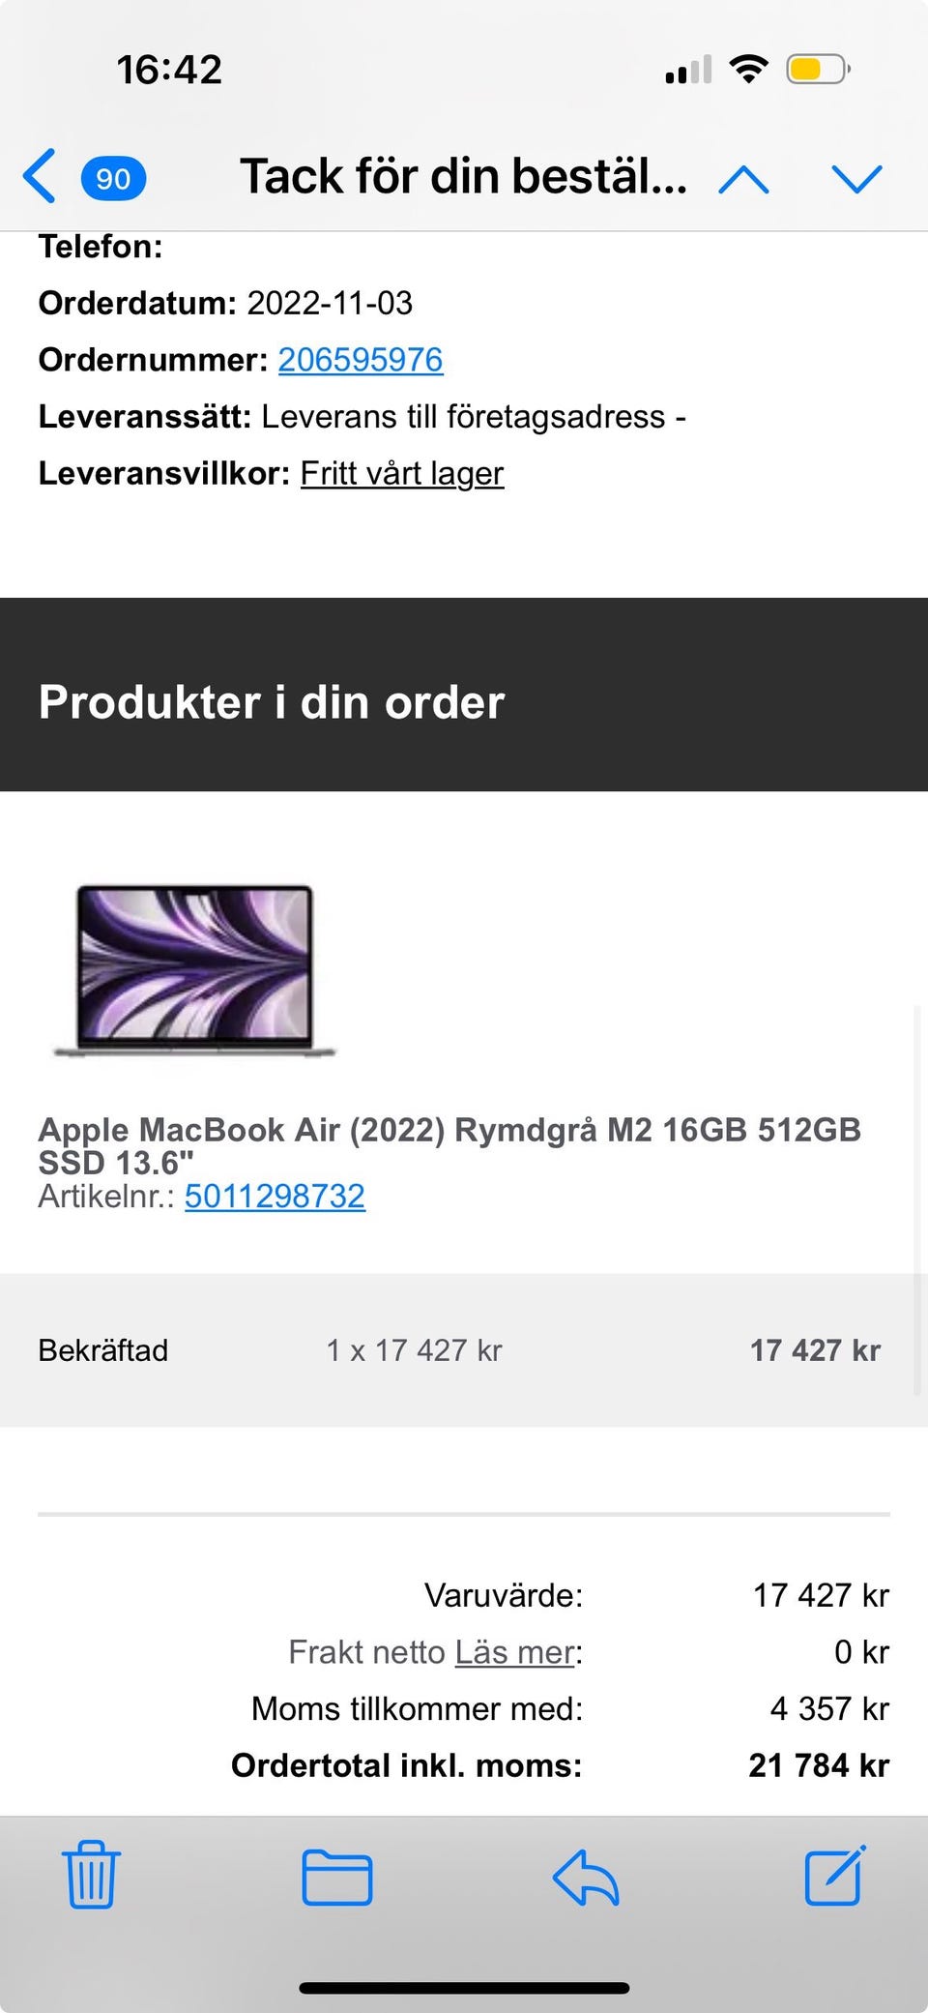Screen dimensions: 928x2013
Task: Open article number 5011298732 link
Action: (275, 1197)
